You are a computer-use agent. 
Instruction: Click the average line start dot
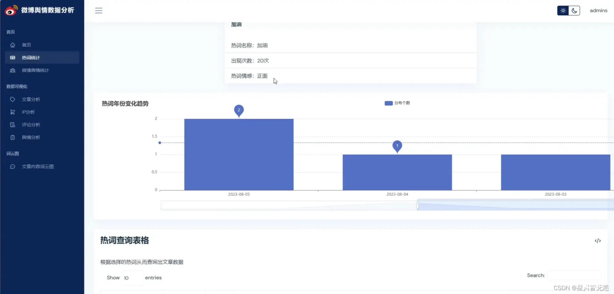160,143
